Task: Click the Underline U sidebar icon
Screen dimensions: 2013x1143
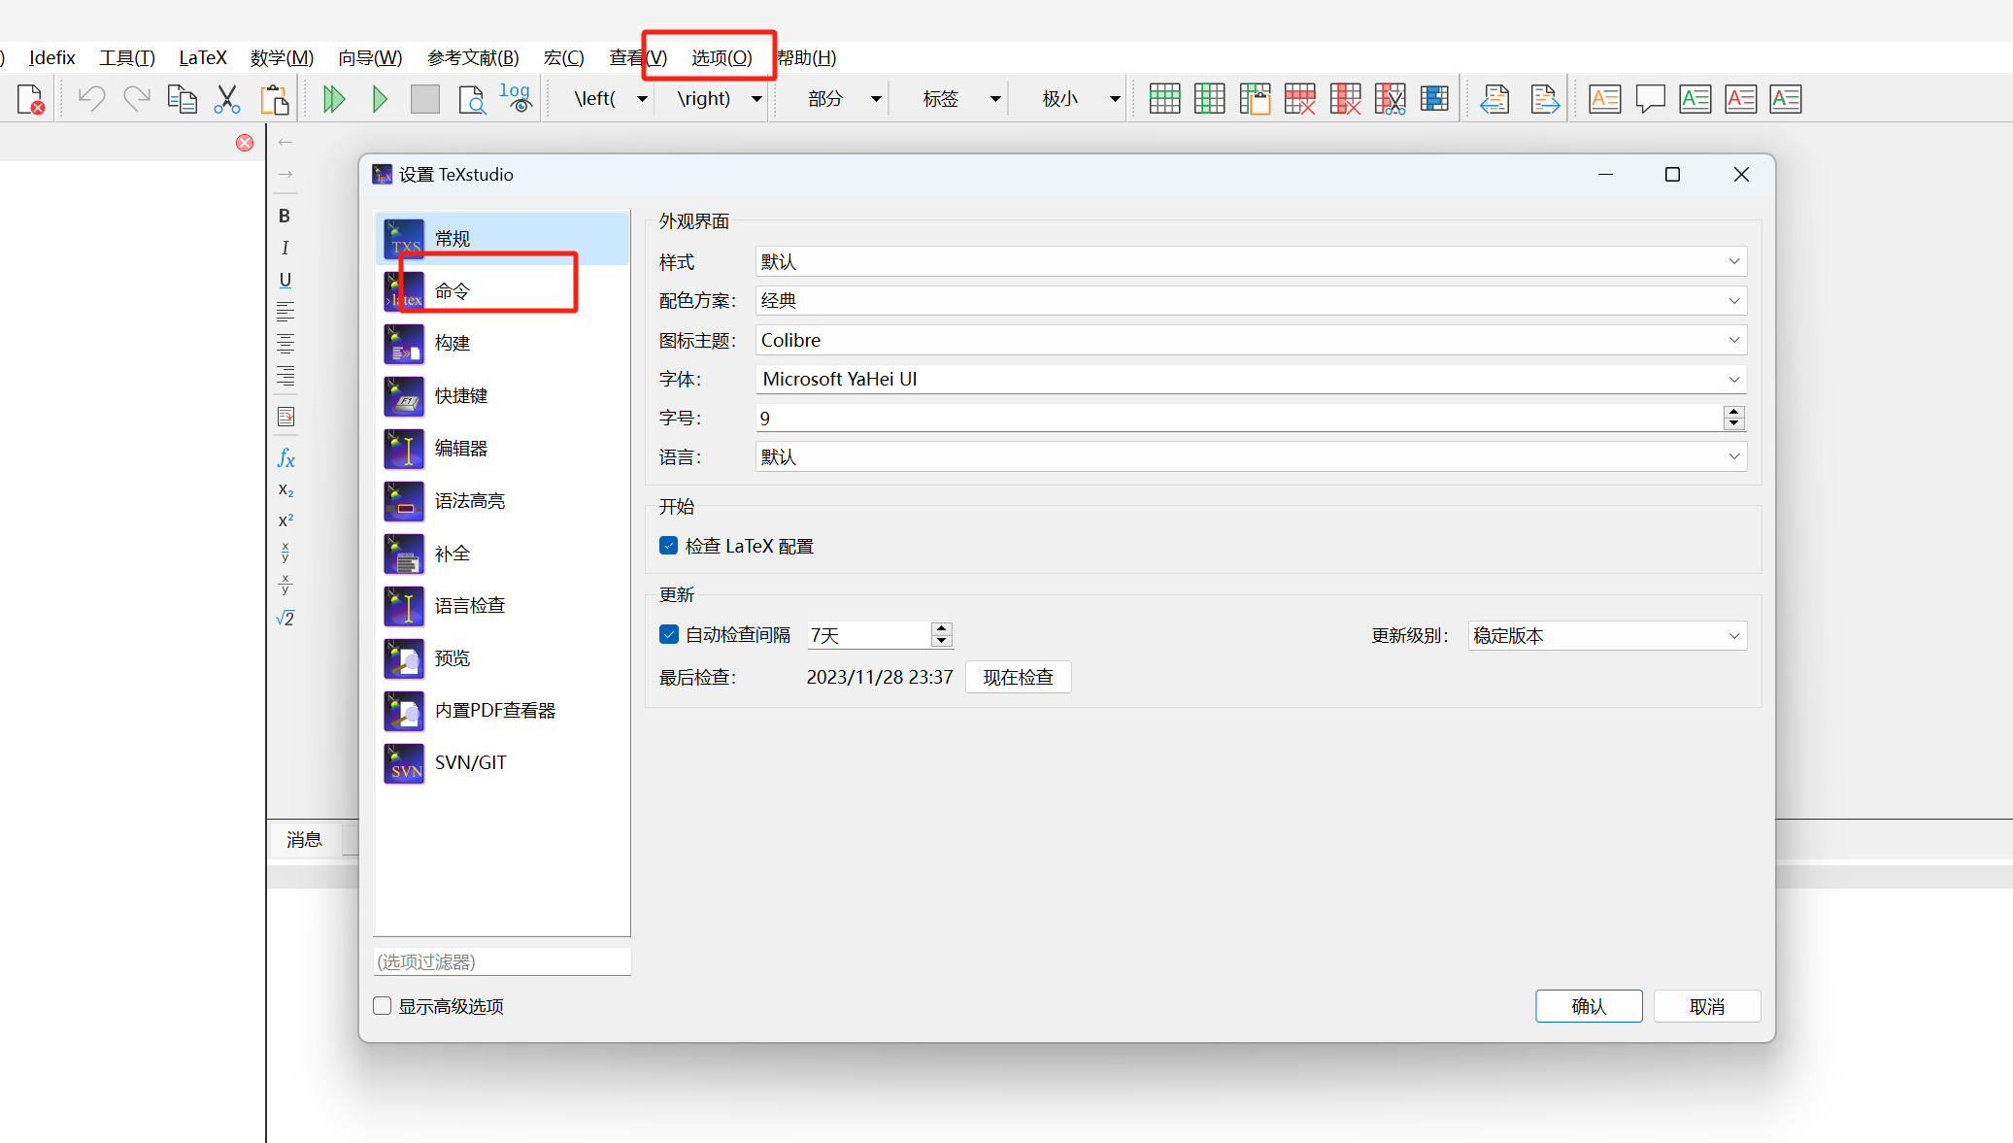Action: 285,280
